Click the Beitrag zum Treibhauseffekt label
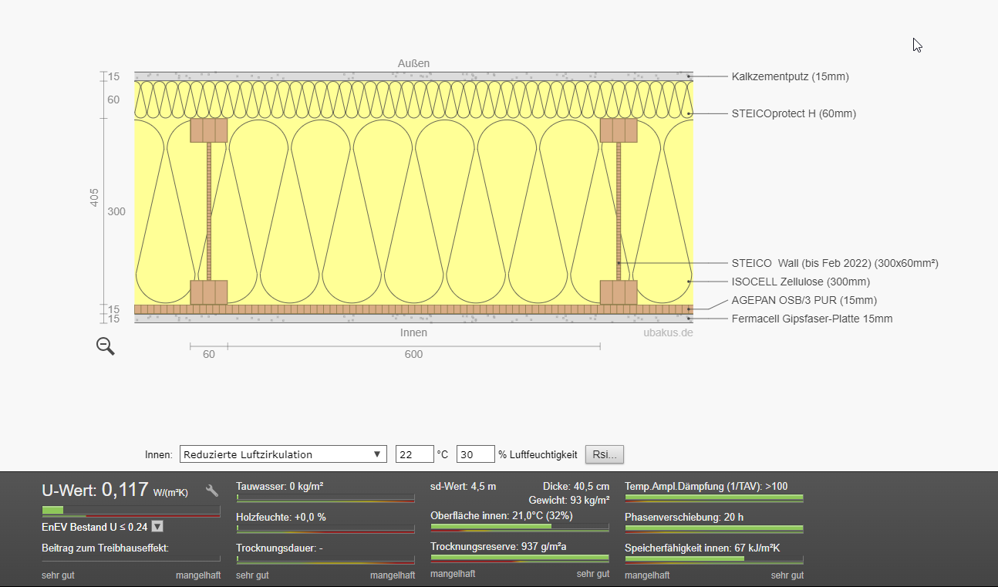Image resolution: width=998 pixels, height=587 pixels. tap(105, 548)
